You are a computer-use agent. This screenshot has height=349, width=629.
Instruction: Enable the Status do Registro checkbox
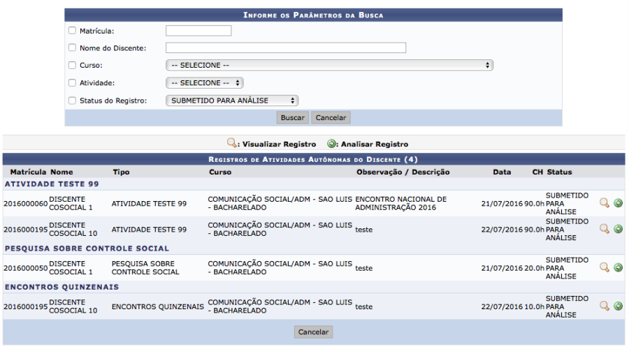tap(72, 101)
